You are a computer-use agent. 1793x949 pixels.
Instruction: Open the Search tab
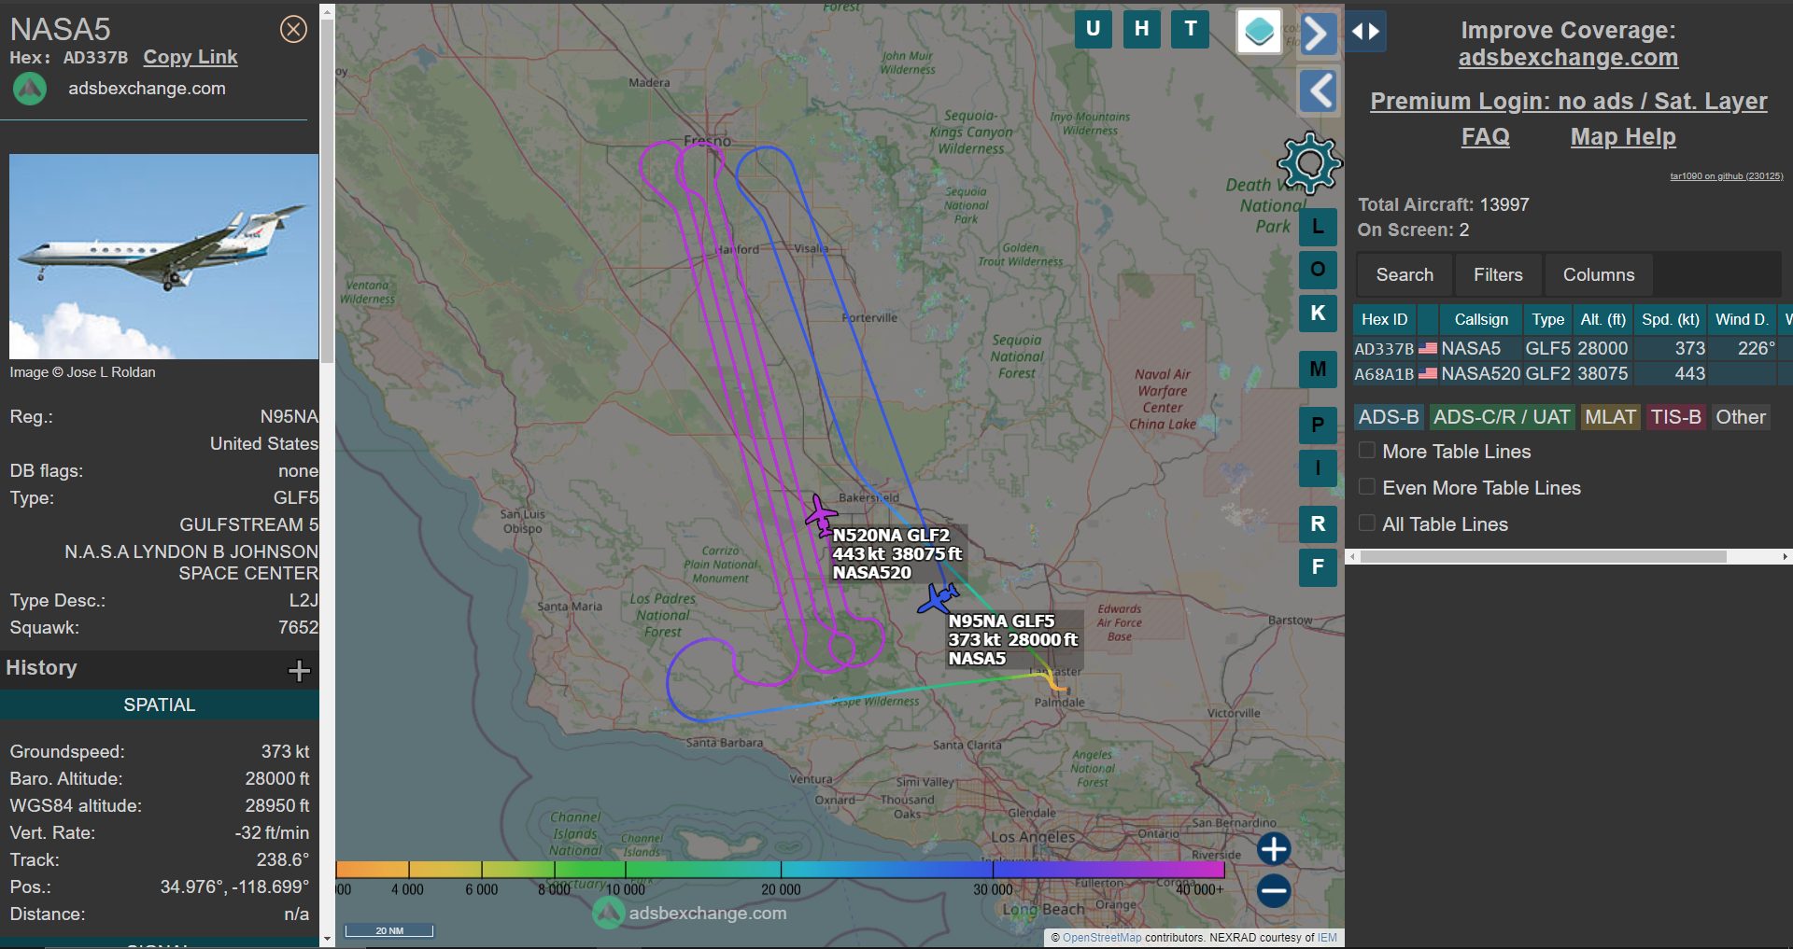coord(1405,274)
